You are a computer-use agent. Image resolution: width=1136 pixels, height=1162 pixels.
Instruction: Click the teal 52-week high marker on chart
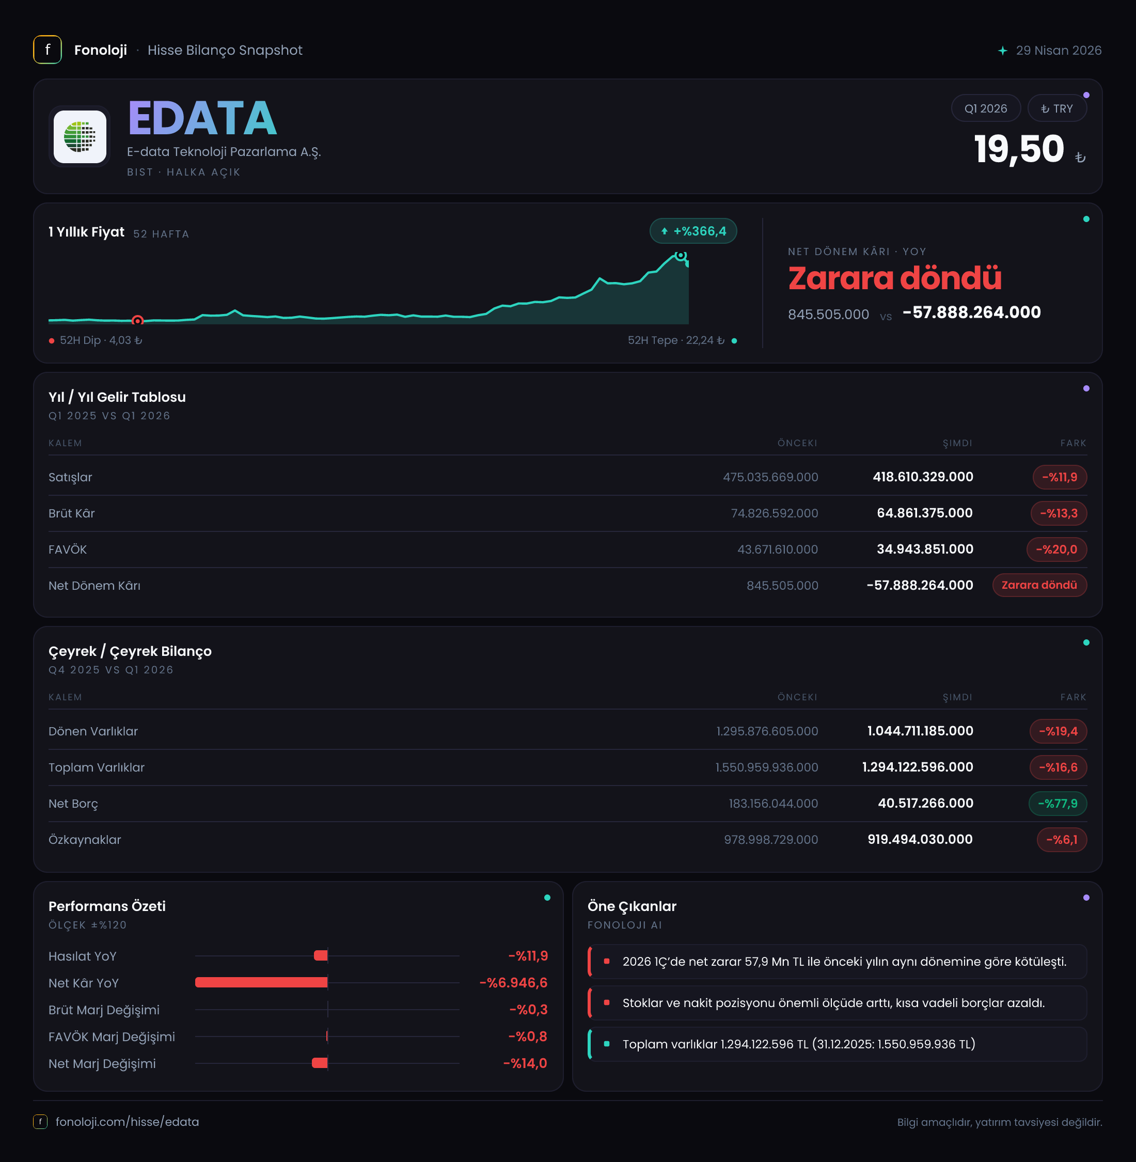680,256
